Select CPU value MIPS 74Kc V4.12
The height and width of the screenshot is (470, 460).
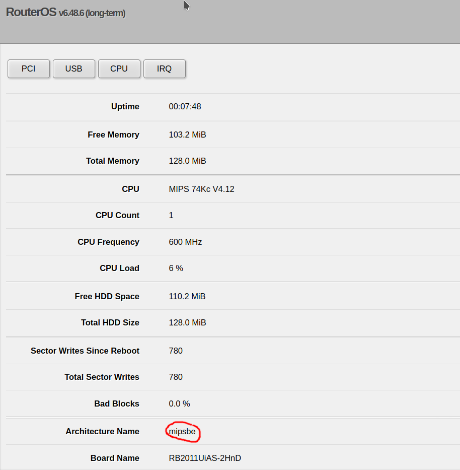201,189
